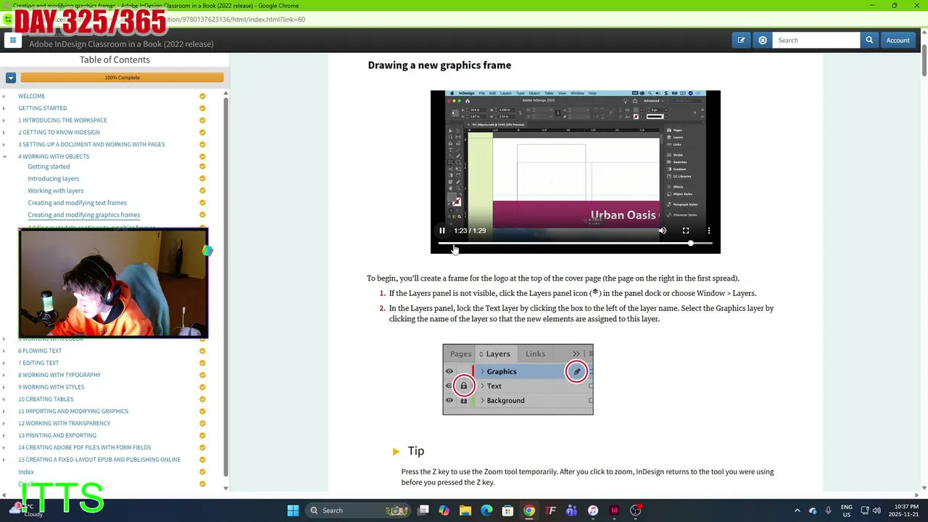
Task: Click the microphone icon in system tray
Action: (828, 510)
